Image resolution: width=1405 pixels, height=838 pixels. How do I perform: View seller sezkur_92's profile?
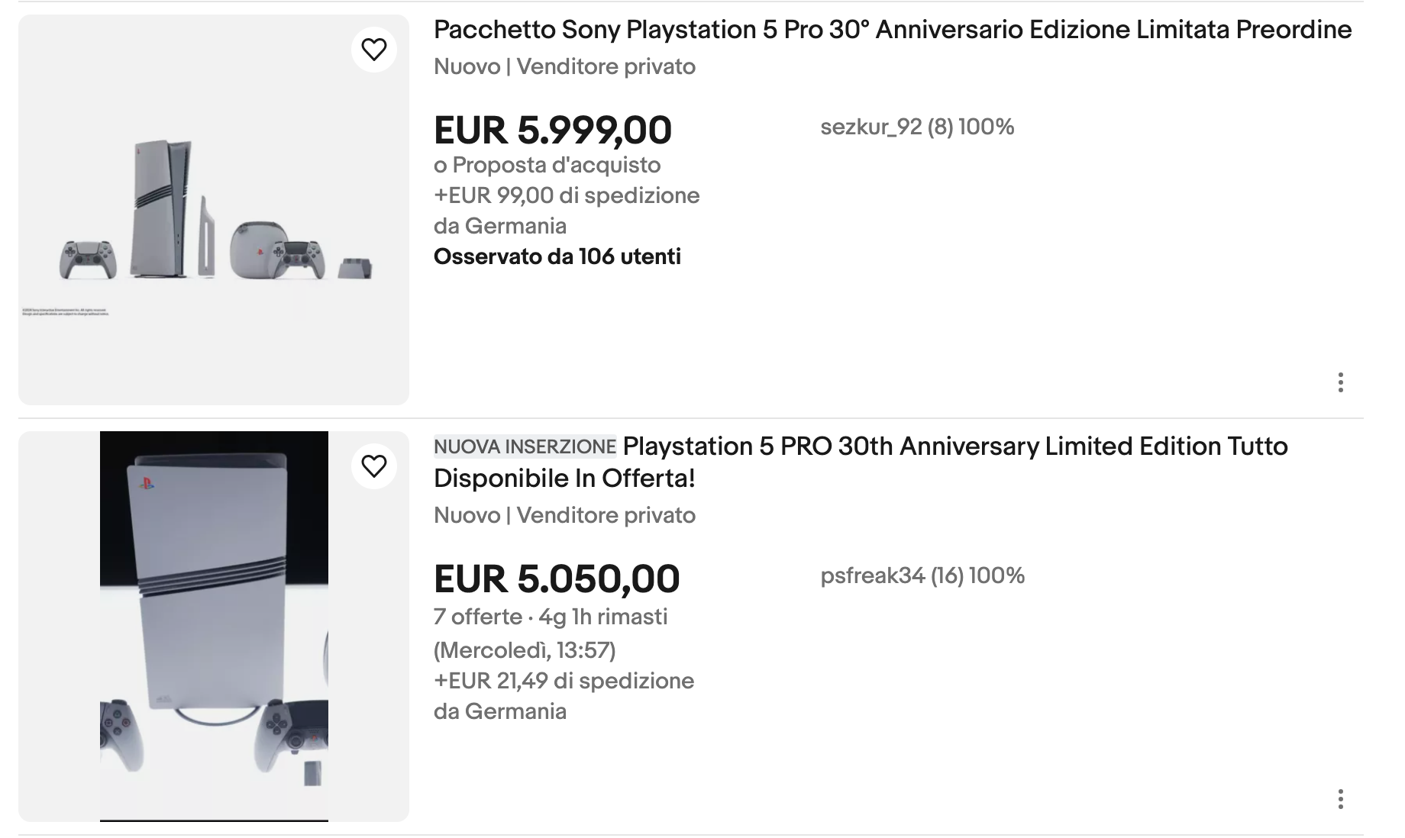916,127
